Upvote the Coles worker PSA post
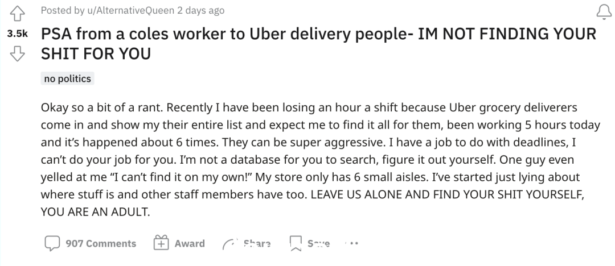 coord(17,14)
